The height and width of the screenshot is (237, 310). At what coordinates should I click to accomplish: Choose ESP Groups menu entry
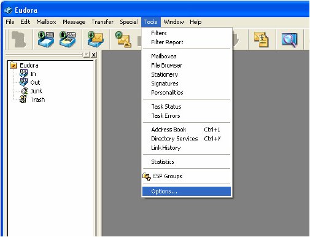point(187,176)
